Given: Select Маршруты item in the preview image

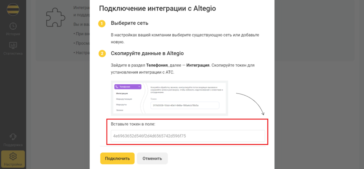Looking at the screenshot, I should pyautogui.click(x=122, y=105).
